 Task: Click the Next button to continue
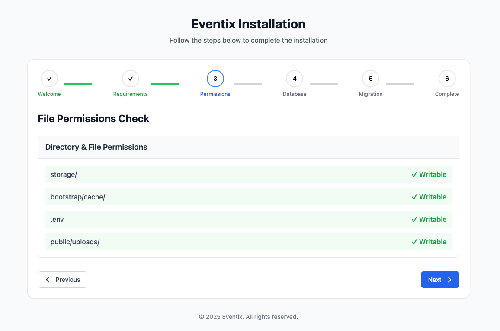coord(440,280)
